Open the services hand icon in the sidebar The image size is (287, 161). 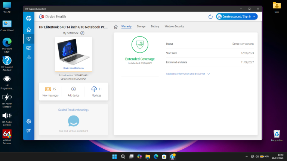click(x=29, y=57)
